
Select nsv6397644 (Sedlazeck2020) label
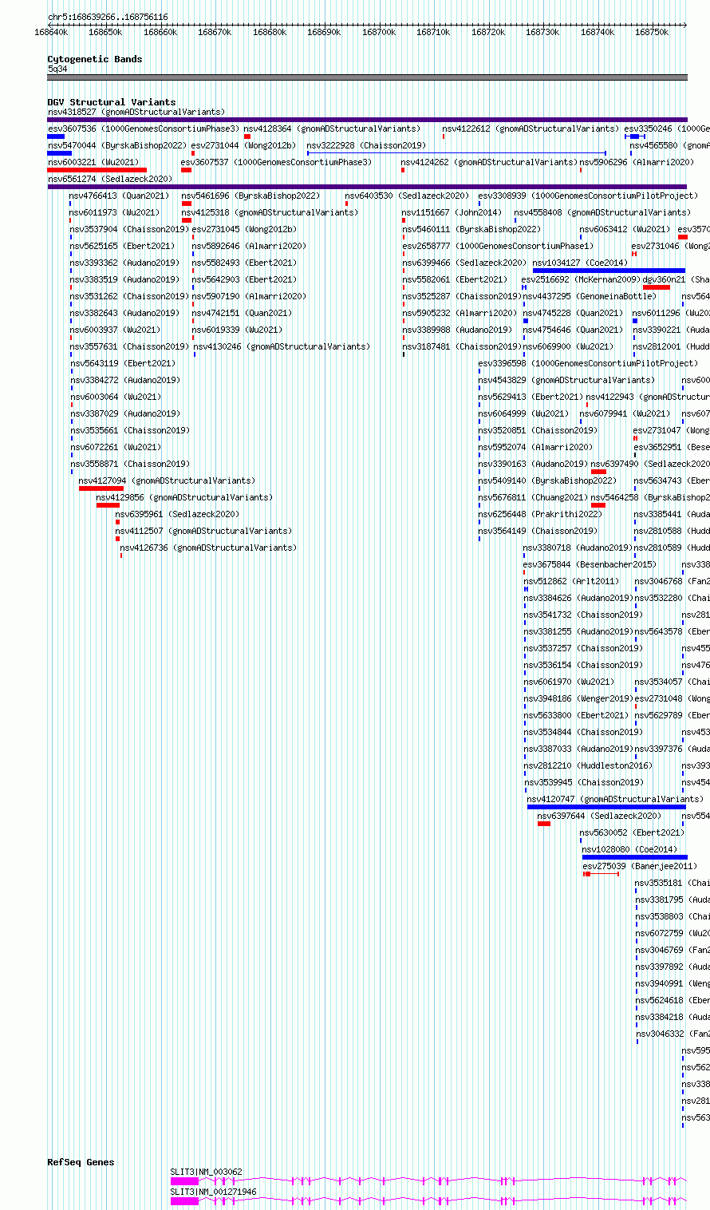coord(600,816)
